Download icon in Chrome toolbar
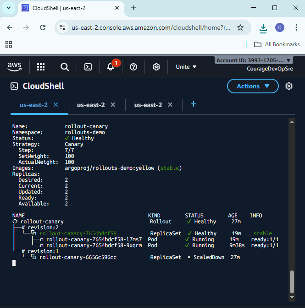The height and width of the screenshot is (308, 305). (x=263, y=28)
